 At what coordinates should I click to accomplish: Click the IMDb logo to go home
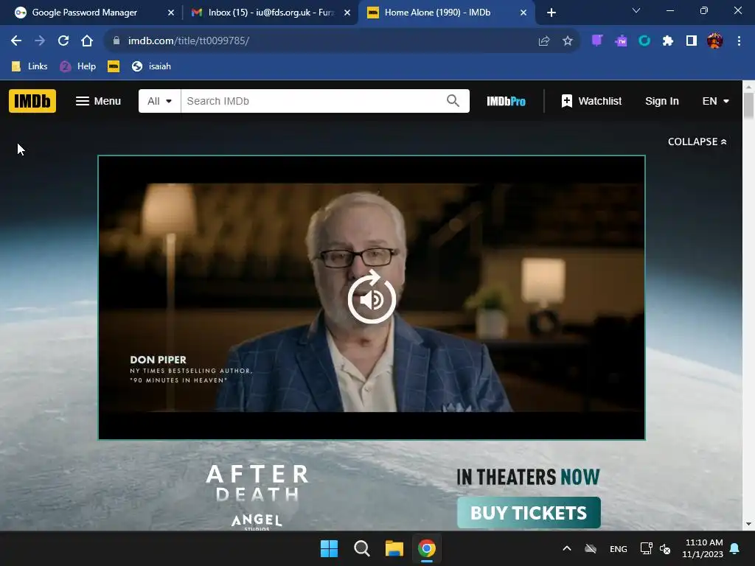tap(32, 101)
